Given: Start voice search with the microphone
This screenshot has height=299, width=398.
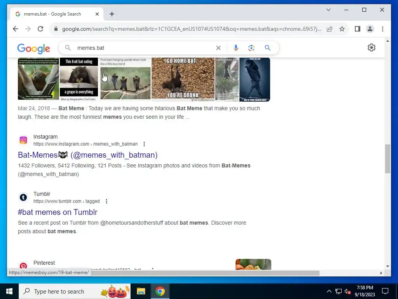Looking at the screenshot, I should 236,48.
